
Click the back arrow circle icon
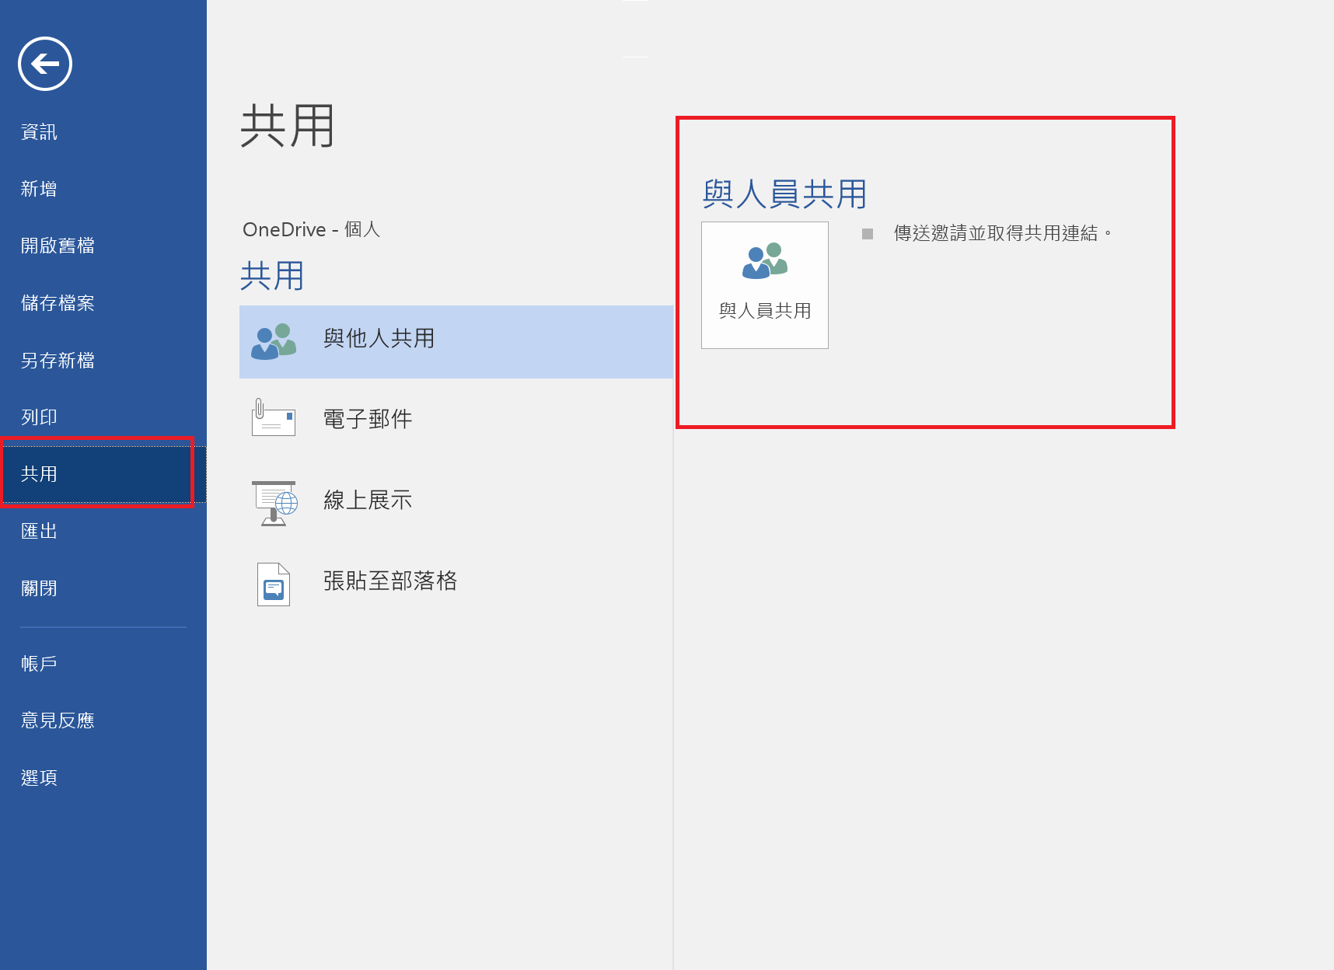[x=44, y=64]
